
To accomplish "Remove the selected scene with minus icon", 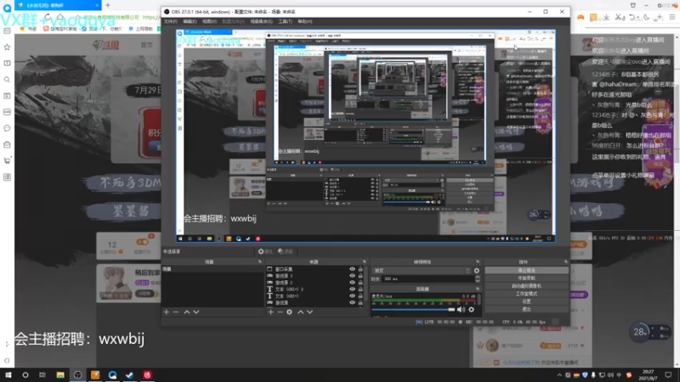I will click(x=176, y=312).
